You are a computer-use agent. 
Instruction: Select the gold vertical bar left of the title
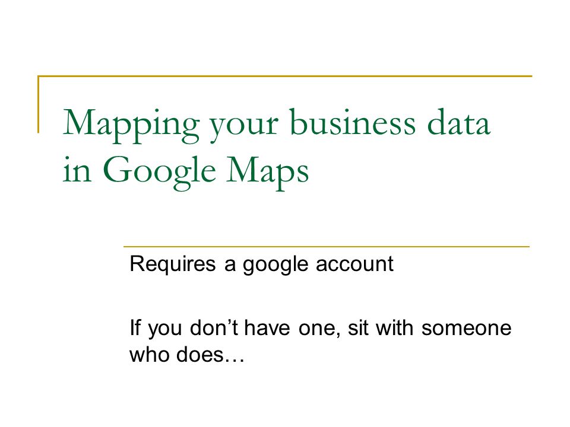tap(38, 104)
